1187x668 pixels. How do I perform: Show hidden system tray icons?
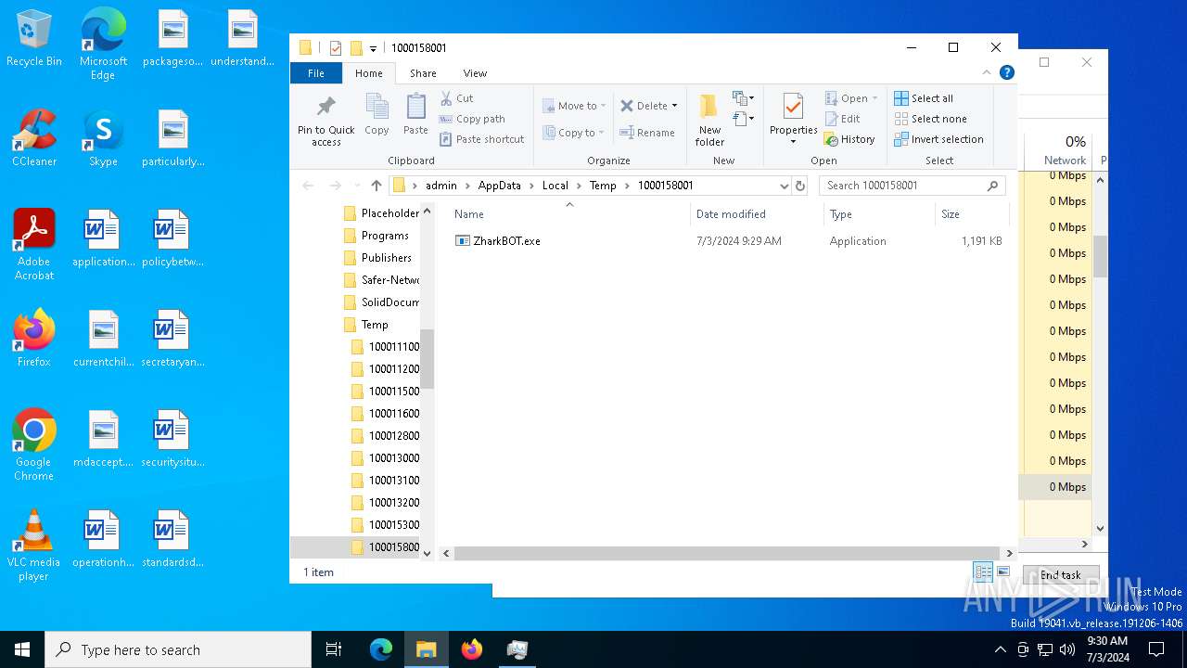click(x=1000, y=649)
